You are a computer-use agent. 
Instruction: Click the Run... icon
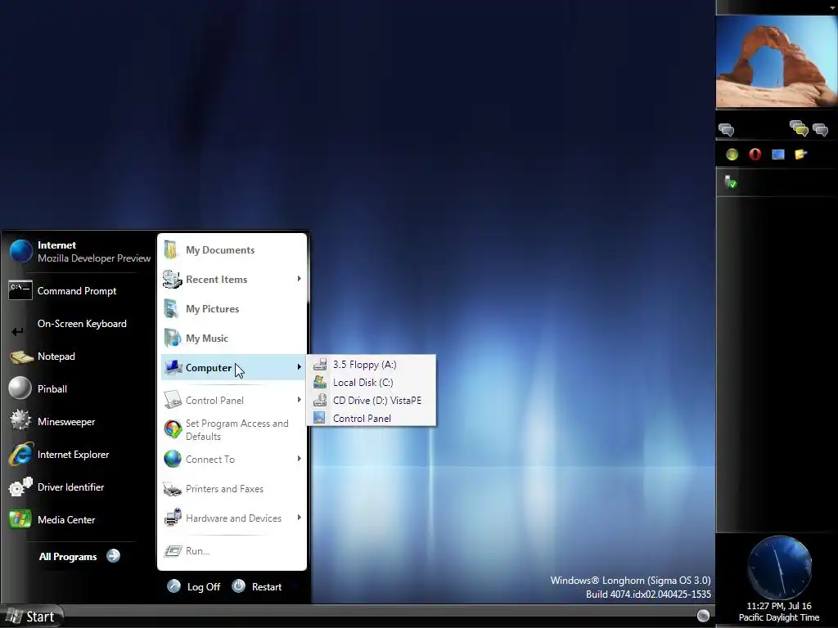pyautogui.click(x=173, y=550)
